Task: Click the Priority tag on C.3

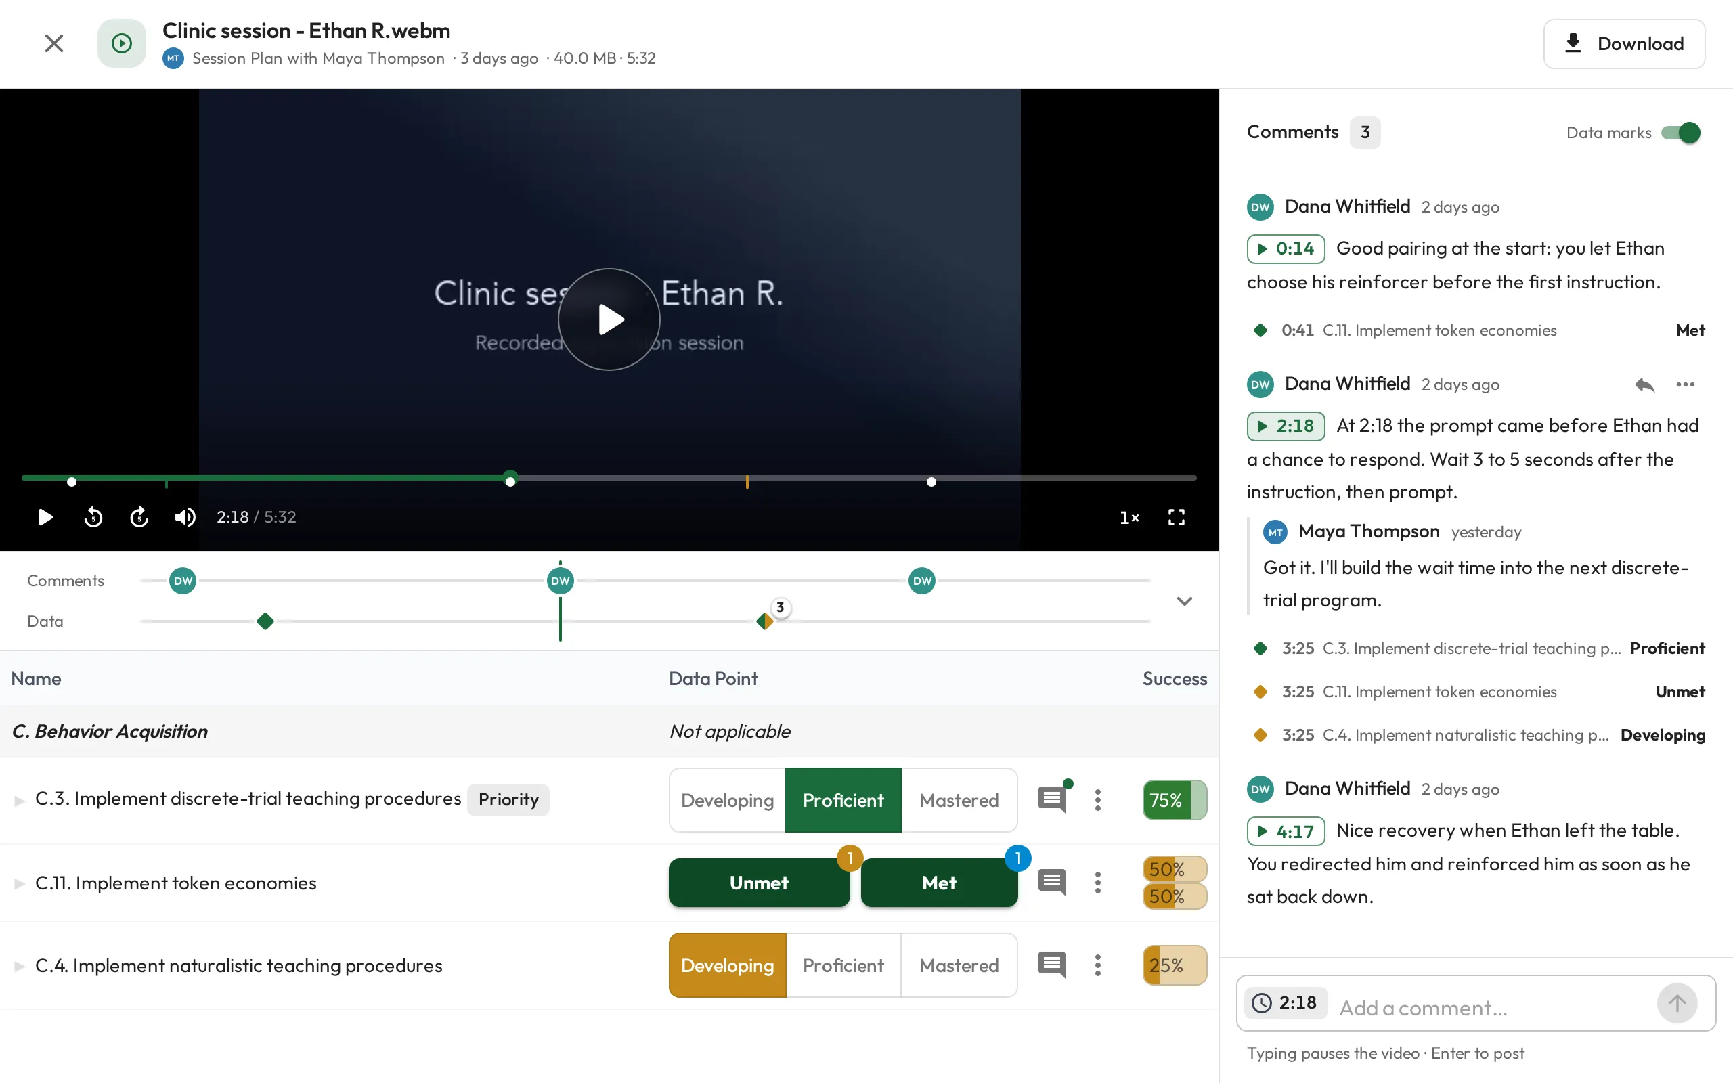Action: (508, 800)
